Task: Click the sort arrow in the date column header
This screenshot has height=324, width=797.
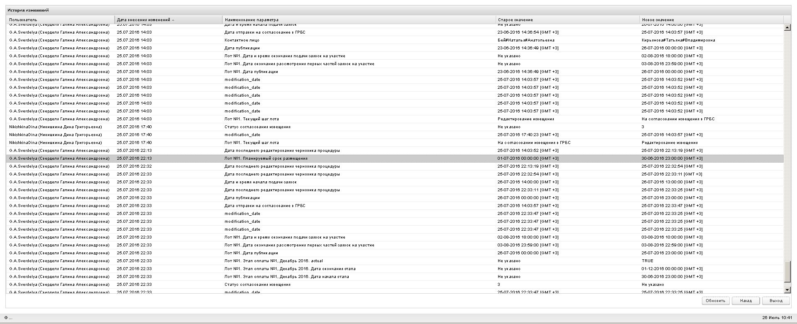Action: pos(173,20)
